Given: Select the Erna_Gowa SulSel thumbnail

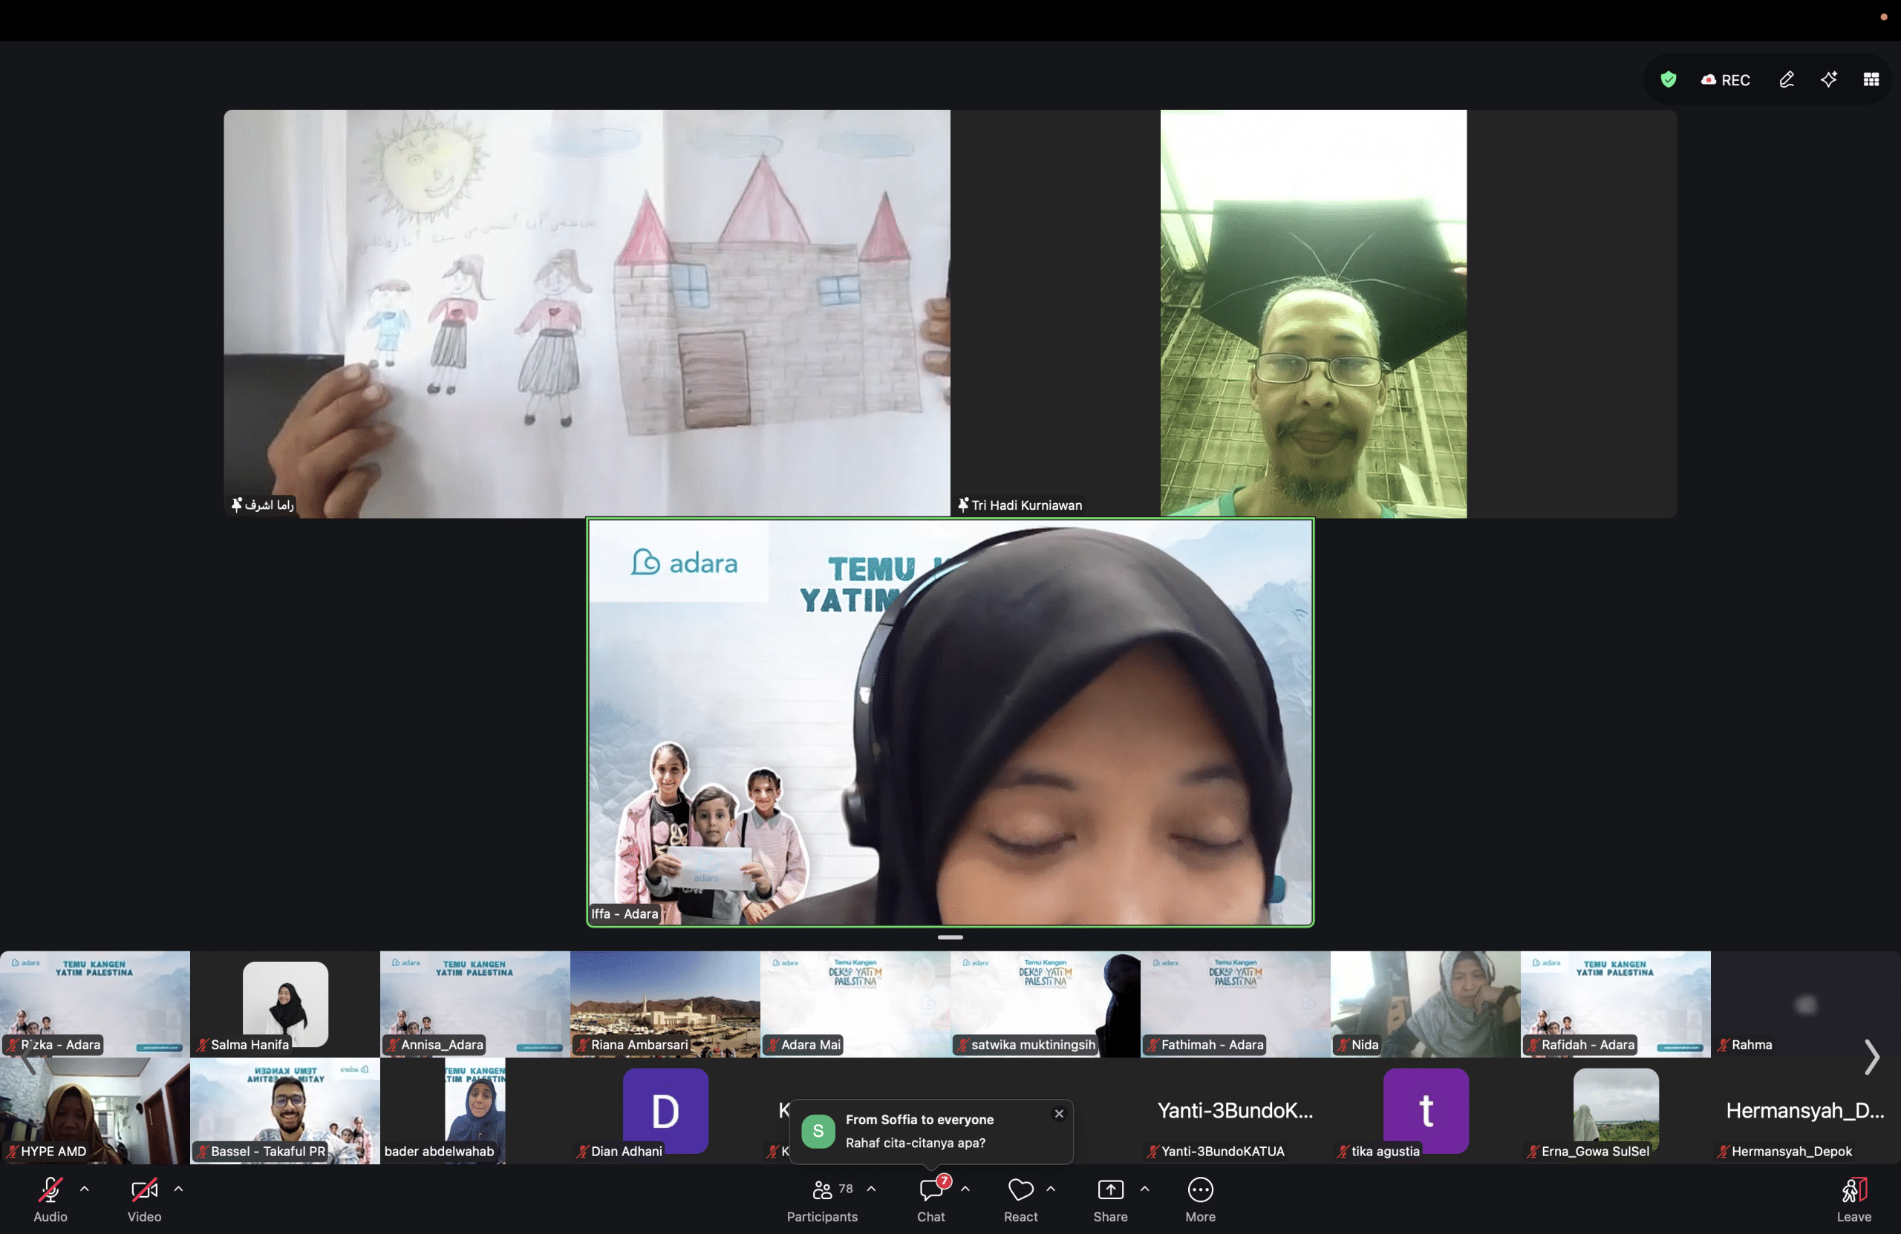Looking at the screenshot, I should (x=1616, y=1111).
